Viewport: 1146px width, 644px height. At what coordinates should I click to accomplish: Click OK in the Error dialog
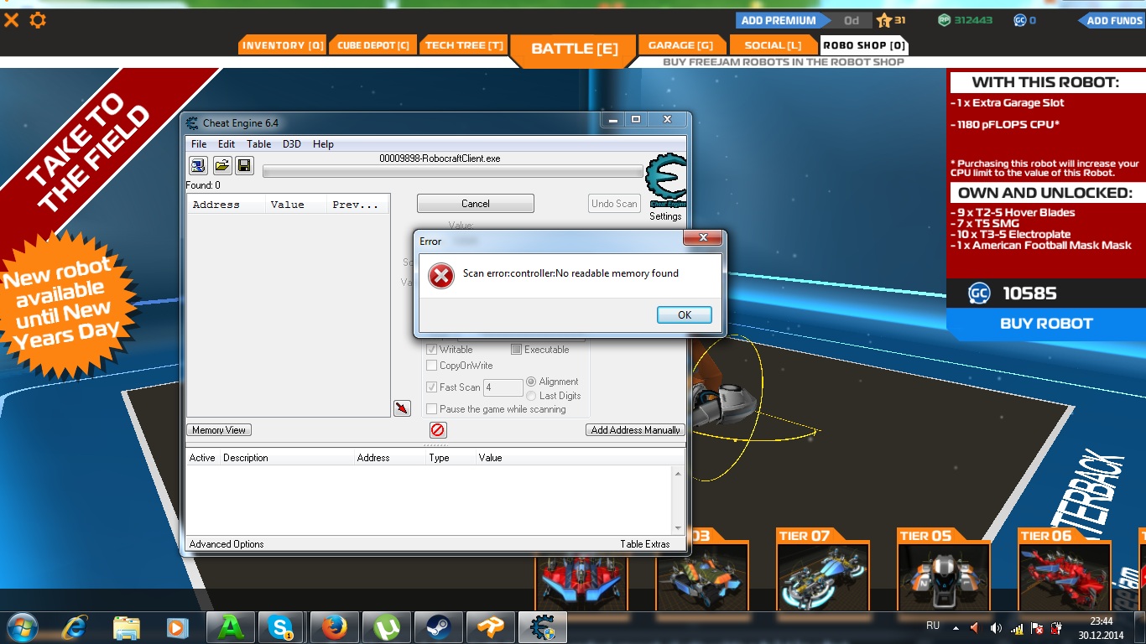pos(685,314)
